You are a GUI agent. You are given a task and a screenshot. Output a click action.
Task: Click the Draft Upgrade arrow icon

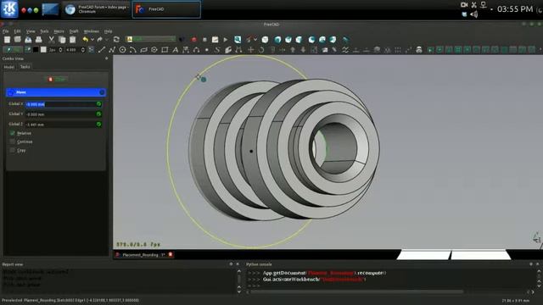pos(293,50)
